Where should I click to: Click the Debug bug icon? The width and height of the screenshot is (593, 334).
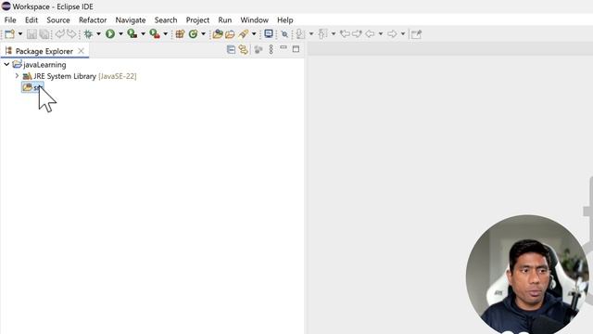pos(88,34)
